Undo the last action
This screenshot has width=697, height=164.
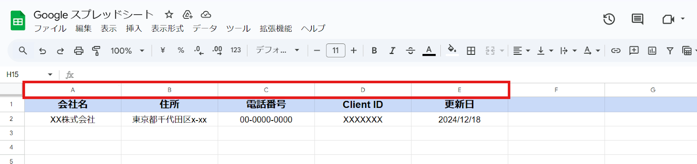(x=42, y=51)
